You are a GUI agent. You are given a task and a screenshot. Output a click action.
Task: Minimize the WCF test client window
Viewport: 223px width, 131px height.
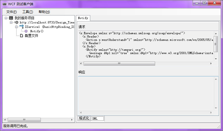point(197,3)
